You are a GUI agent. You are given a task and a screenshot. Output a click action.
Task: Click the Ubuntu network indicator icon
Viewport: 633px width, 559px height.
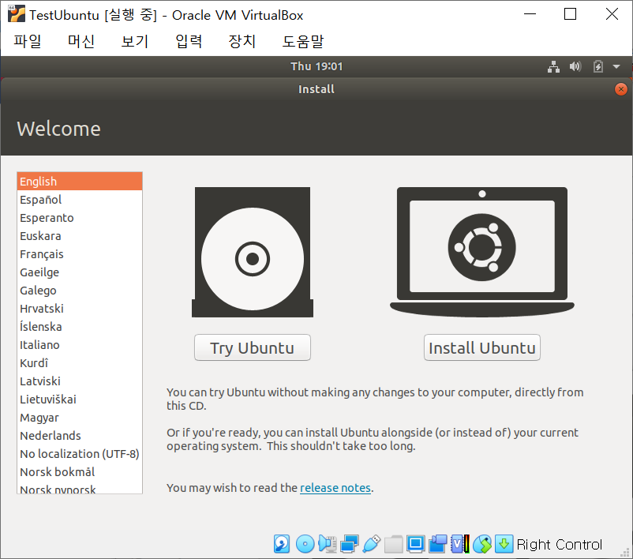(x=553, y=66)
